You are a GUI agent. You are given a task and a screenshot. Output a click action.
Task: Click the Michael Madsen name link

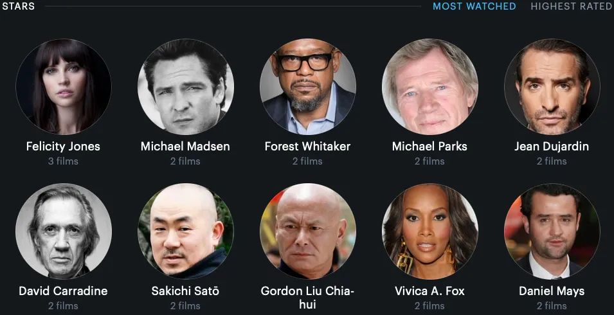click(186, 147)
